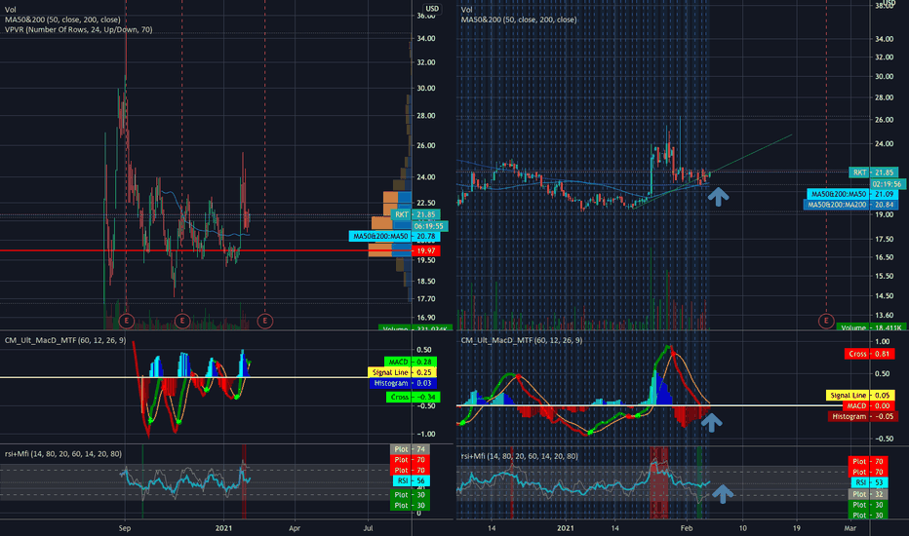This screenshot has width=909, height=536.
Task: Open the USD currency selector on left chart
Action: (x=432, y=8)
